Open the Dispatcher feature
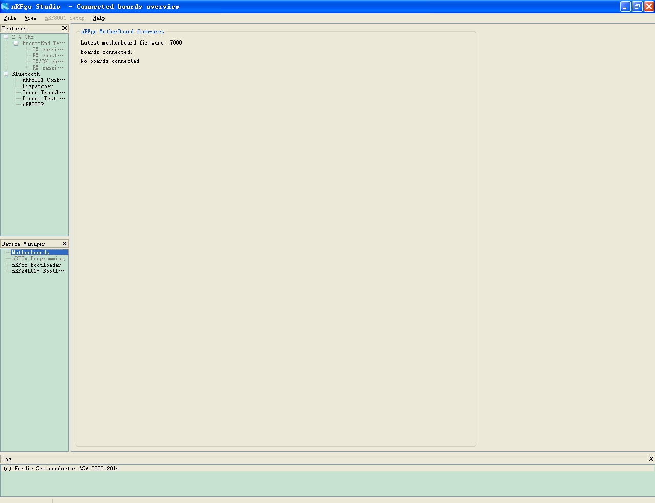This screenshot has height=503, width=655. pyautogui.click(x=37, y=86)
